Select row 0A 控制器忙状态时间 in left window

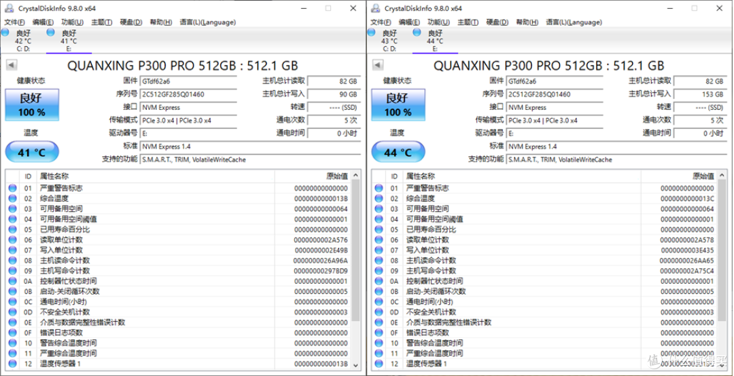(178, 281)
